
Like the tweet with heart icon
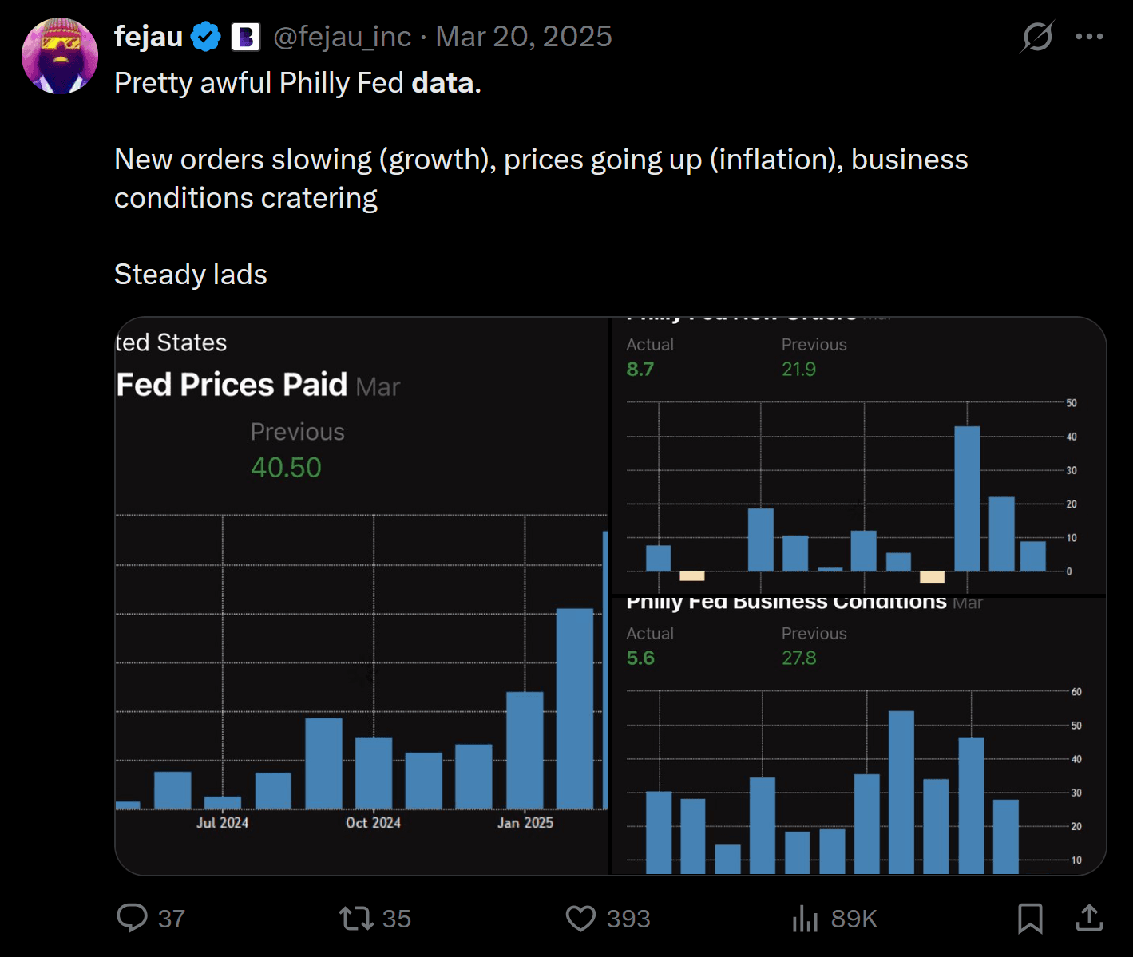tap(580, 918)
